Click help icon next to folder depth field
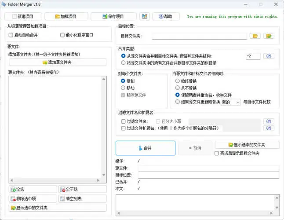 click(269, 56)
